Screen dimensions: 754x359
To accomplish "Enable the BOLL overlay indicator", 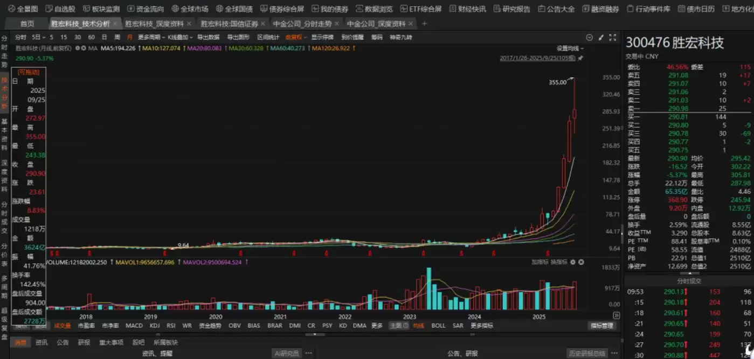I will tap(439, 325).
